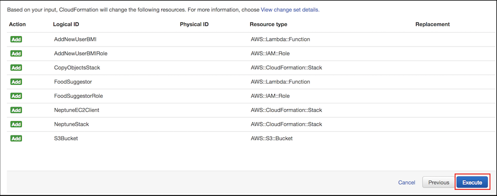Screen dimensions: 497x196
Task: Select the Logical ID column header
Action: [x=66, y=24]
